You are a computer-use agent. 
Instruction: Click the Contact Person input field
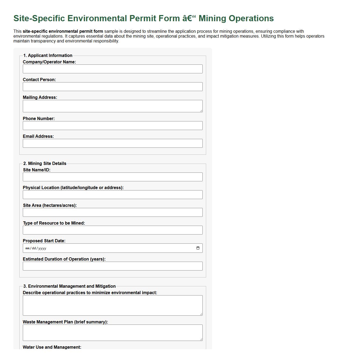113,87
